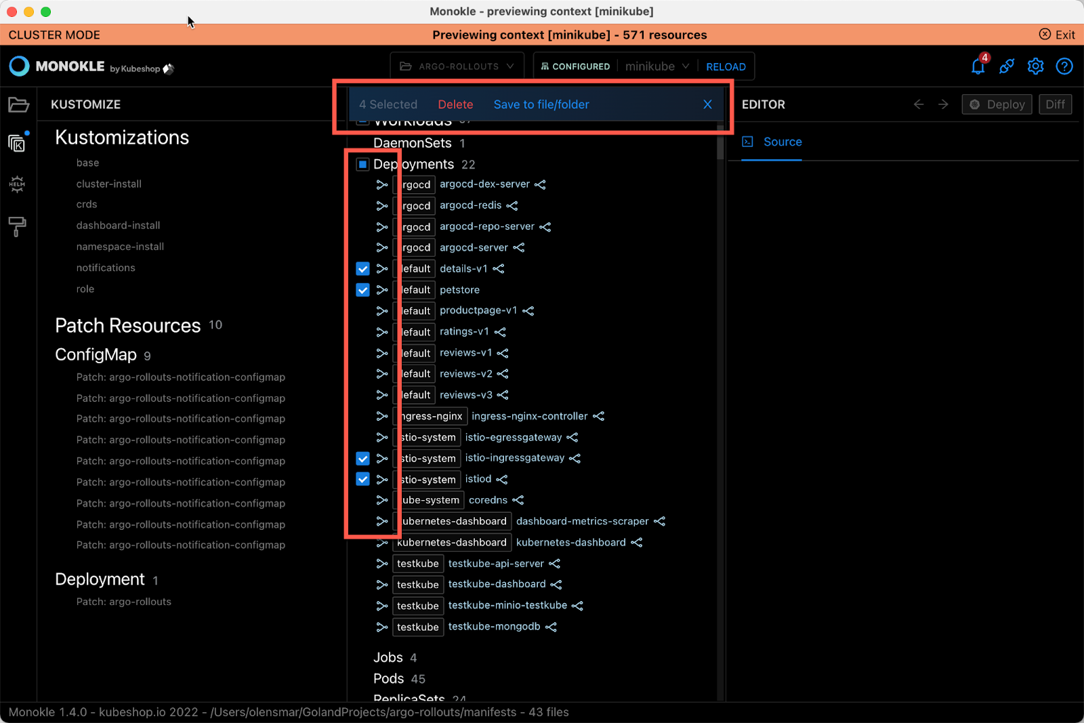Collapse the Deployment patch resources group
Screen dimensions: 1084x723
100,579
